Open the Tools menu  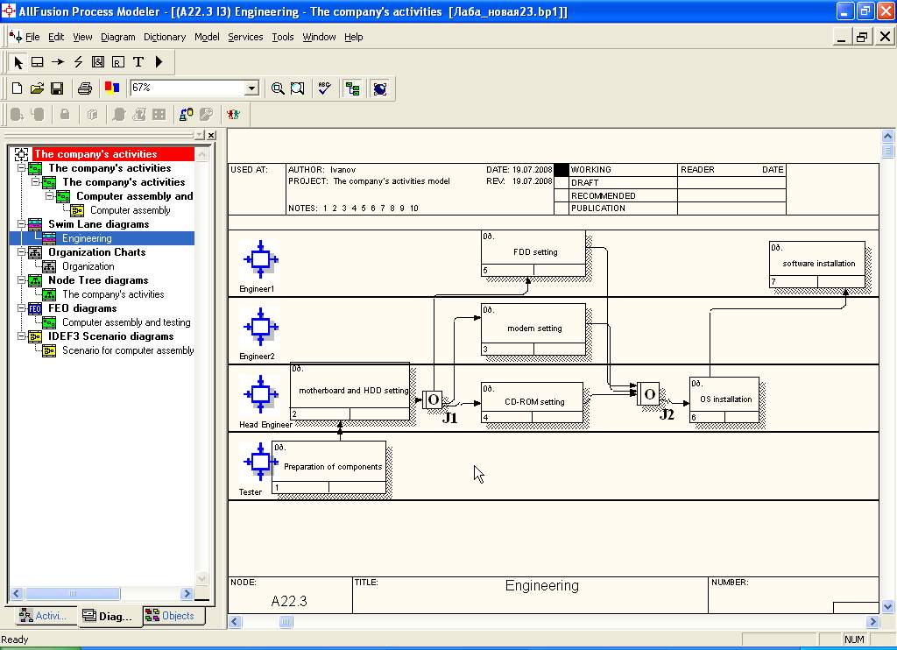283,37
